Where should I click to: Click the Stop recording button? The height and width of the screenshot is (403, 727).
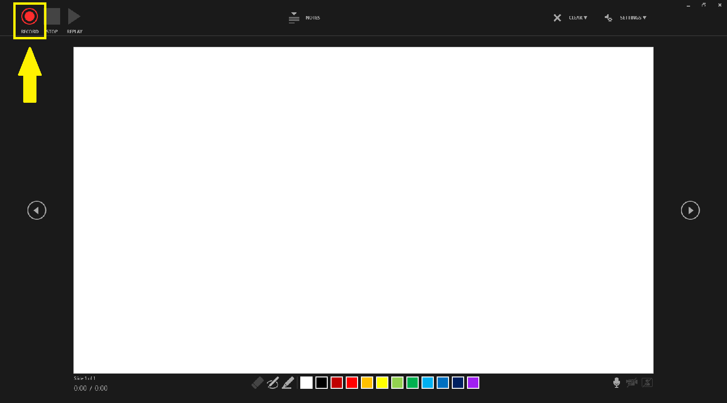click(x=53, y=21)
